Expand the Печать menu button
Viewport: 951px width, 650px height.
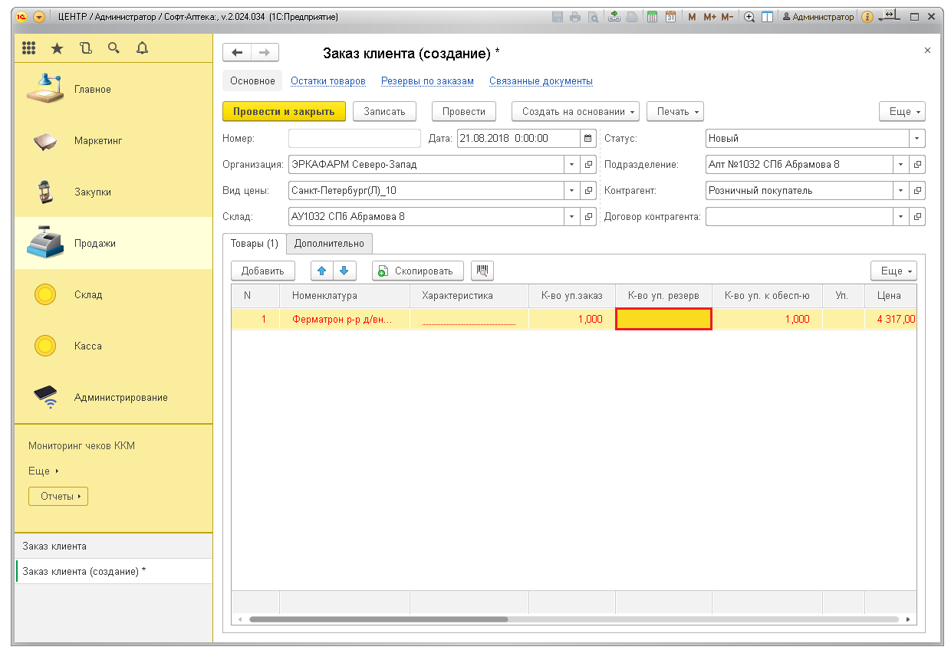[x=675, y=112]
